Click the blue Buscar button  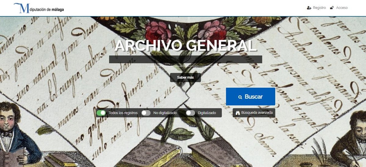pos(251,97)
